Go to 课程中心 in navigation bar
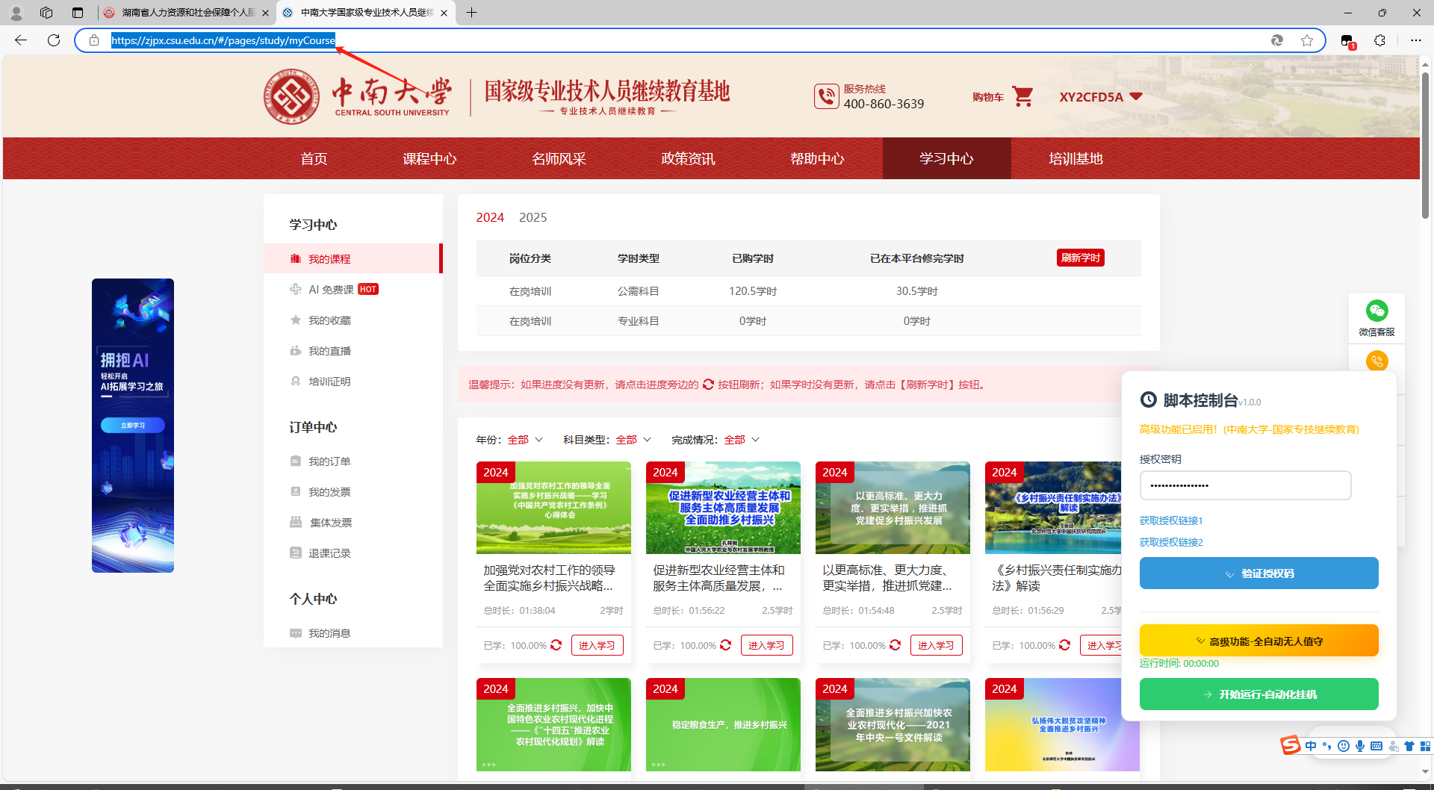 429,158
